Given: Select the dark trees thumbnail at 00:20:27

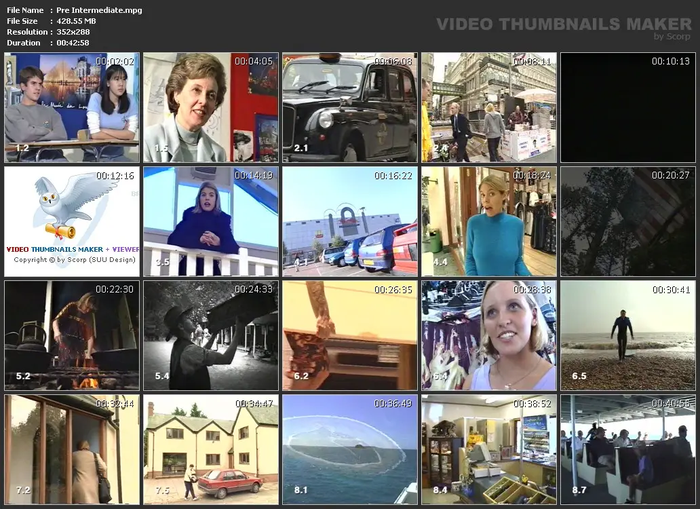Looking at the screenshot, I should (628, 221).
